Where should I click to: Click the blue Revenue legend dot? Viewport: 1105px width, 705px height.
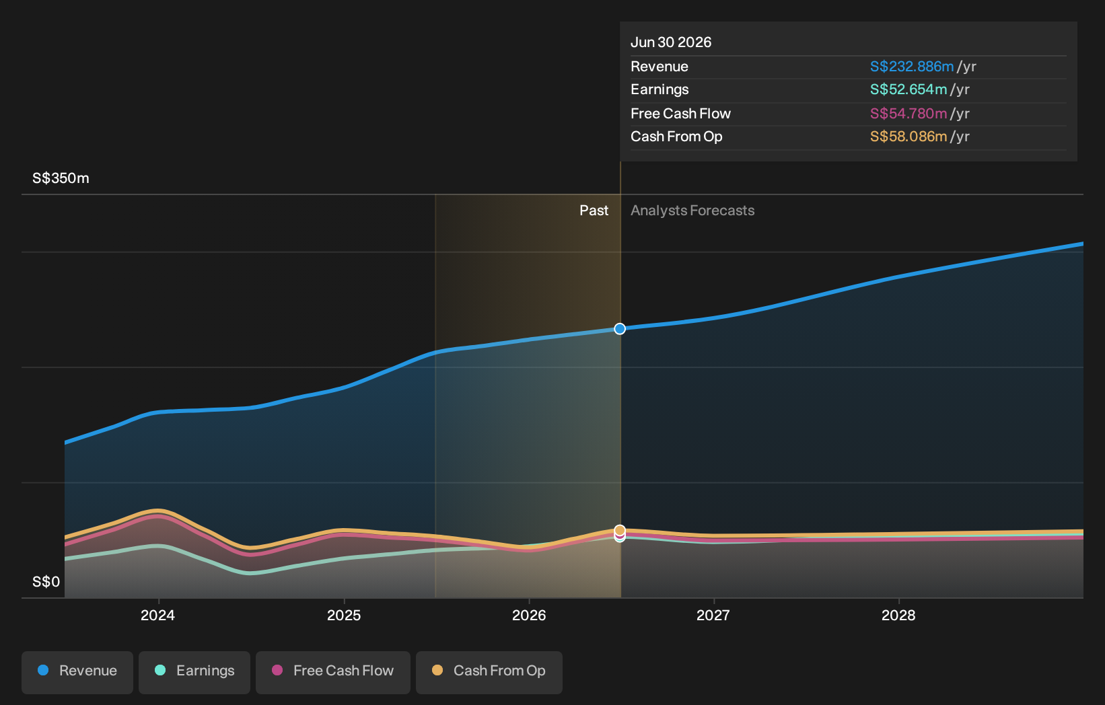pyautogui.click(x=43, y=670)
